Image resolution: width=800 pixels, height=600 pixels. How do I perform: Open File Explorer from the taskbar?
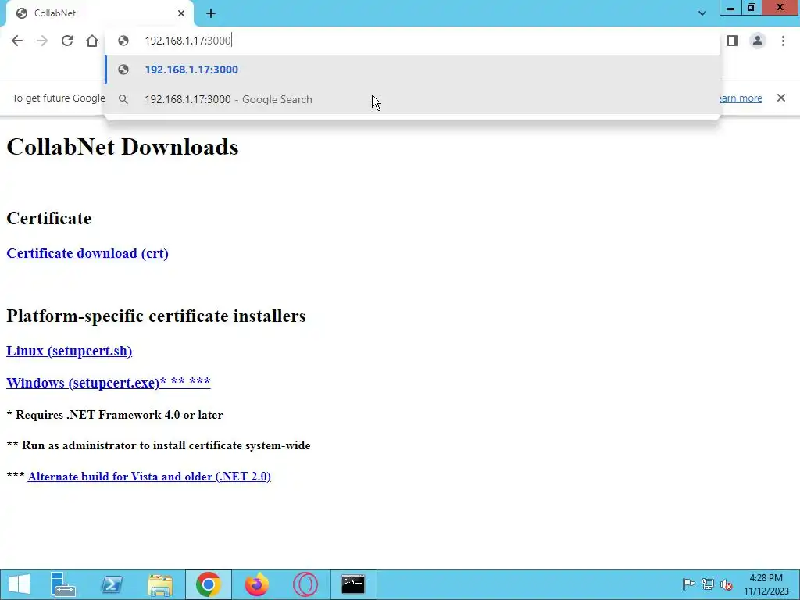[160, 584]
